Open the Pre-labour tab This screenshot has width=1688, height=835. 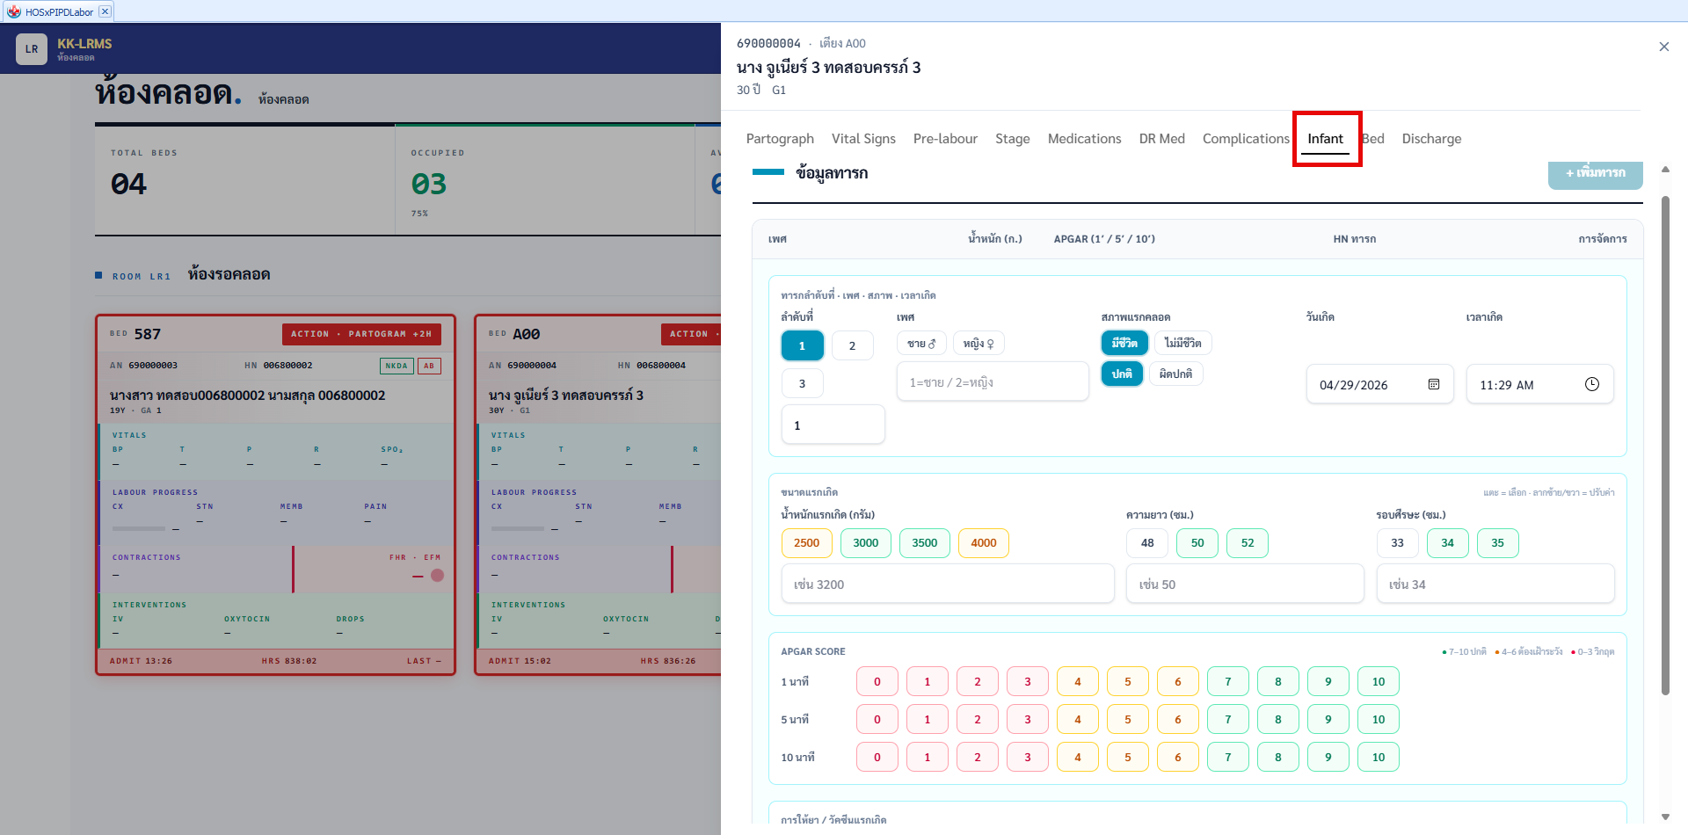tap(945, 139)
